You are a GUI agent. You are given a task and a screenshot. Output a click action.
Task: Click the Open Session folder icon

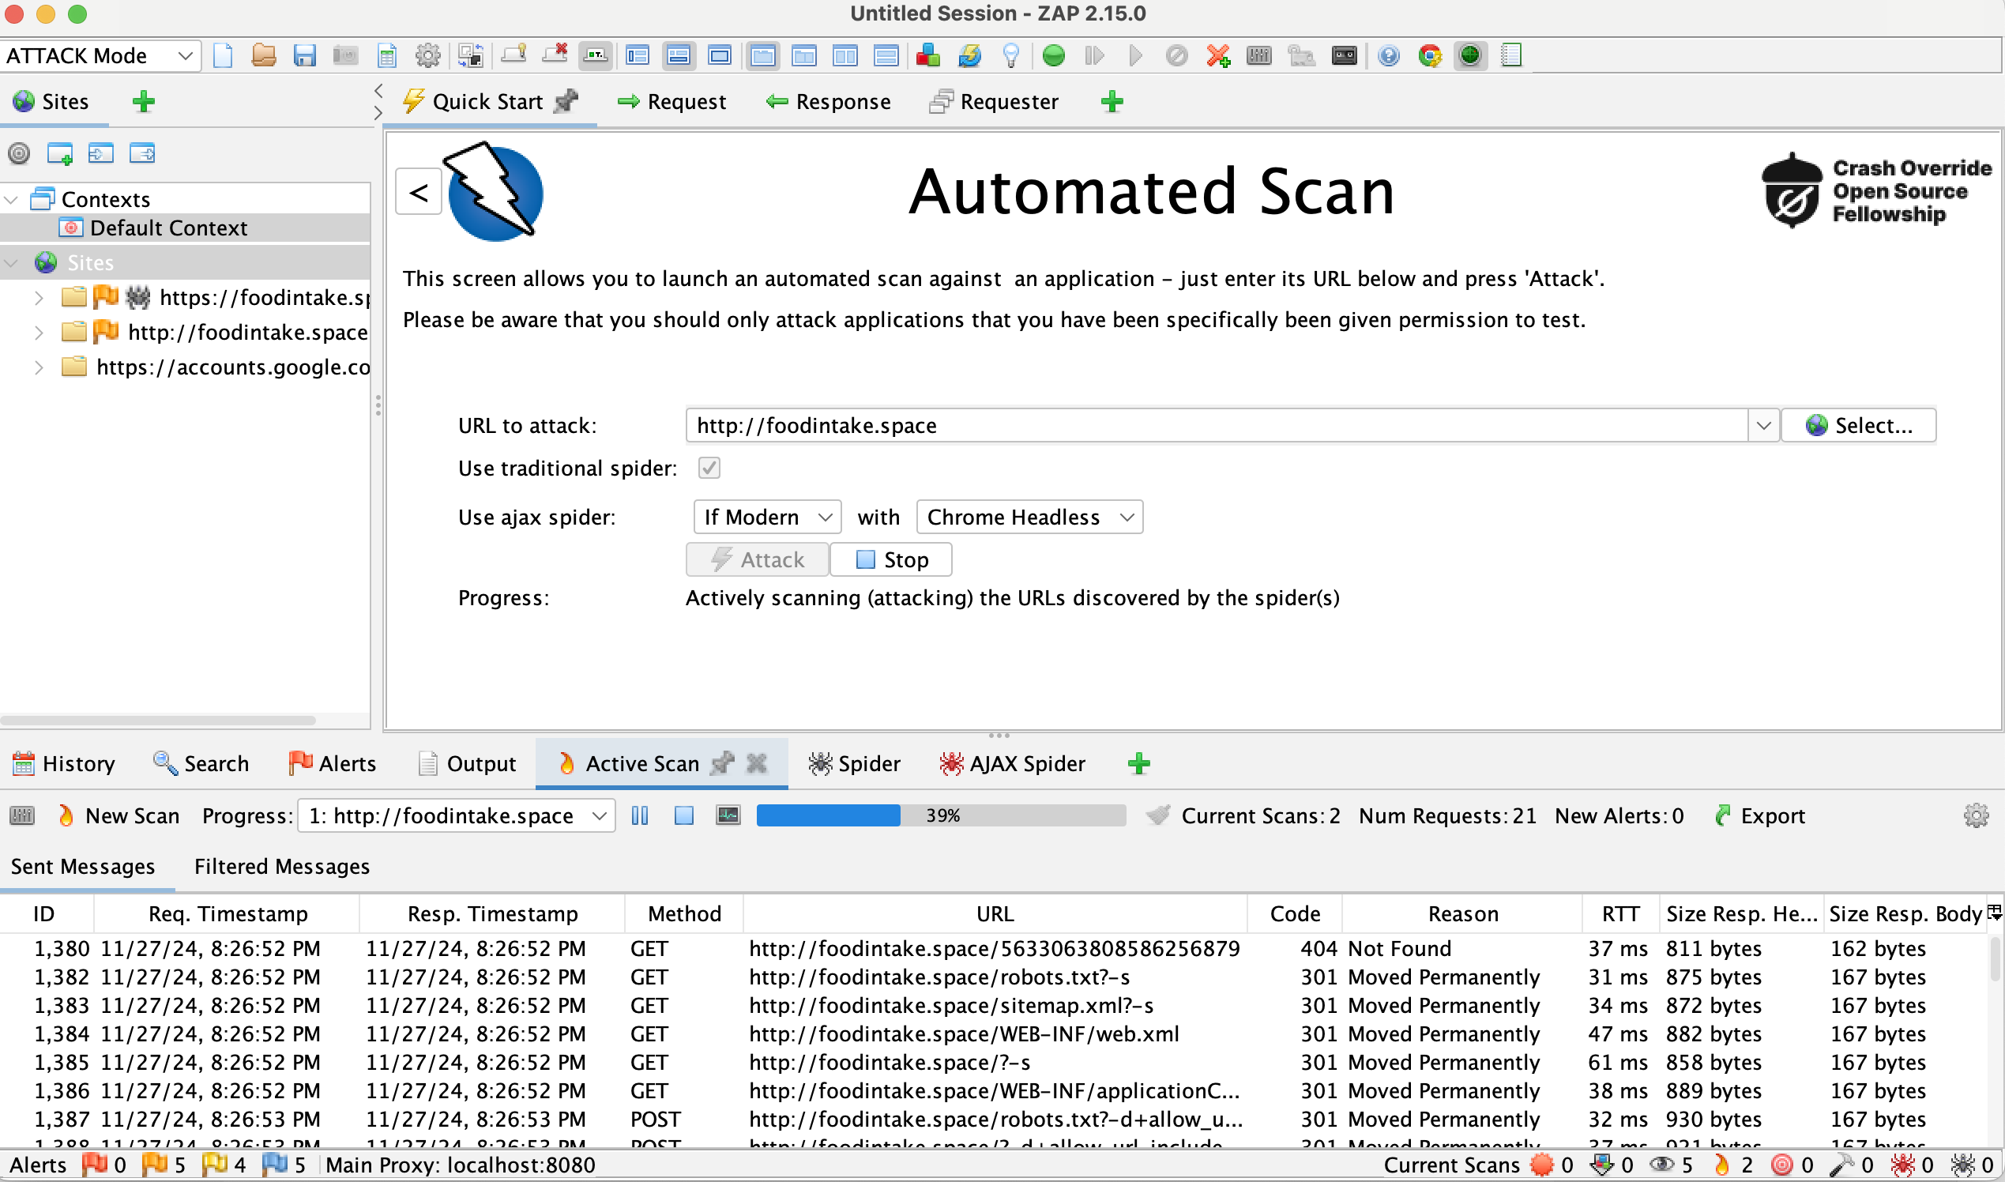tap(264, 56)
